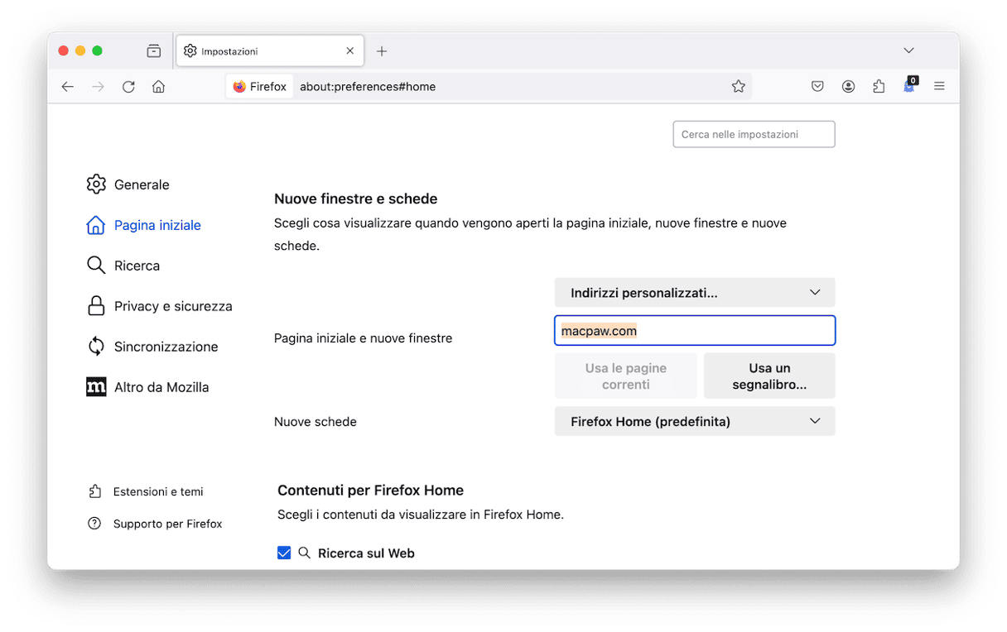Open the Supporto per Firefox link
The image size is (1007, 632).
(x=155, y=524)
